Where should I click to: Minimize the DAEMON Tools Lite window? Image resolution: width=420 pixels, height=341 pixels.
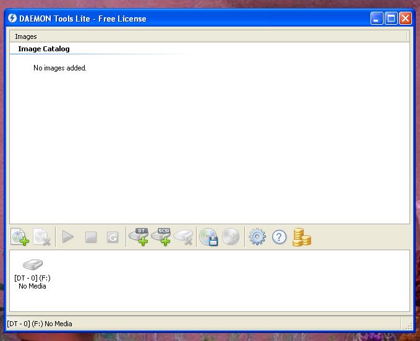pyautogui.click(x=377, y=19)
